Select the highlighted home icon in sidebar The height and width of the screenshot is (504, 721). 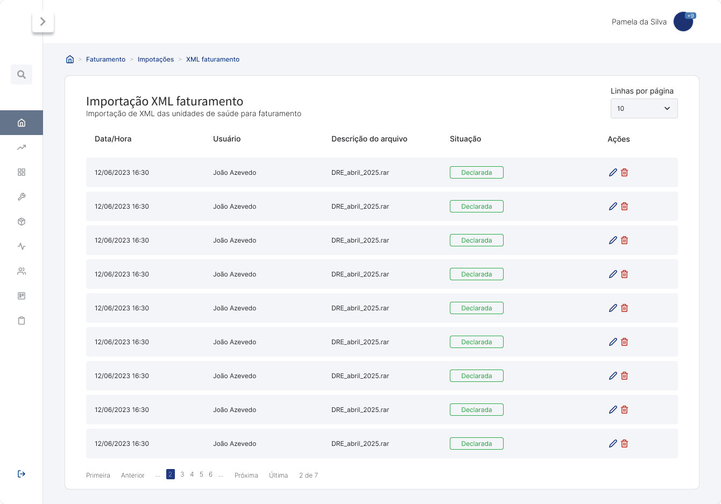coord(22,123)
